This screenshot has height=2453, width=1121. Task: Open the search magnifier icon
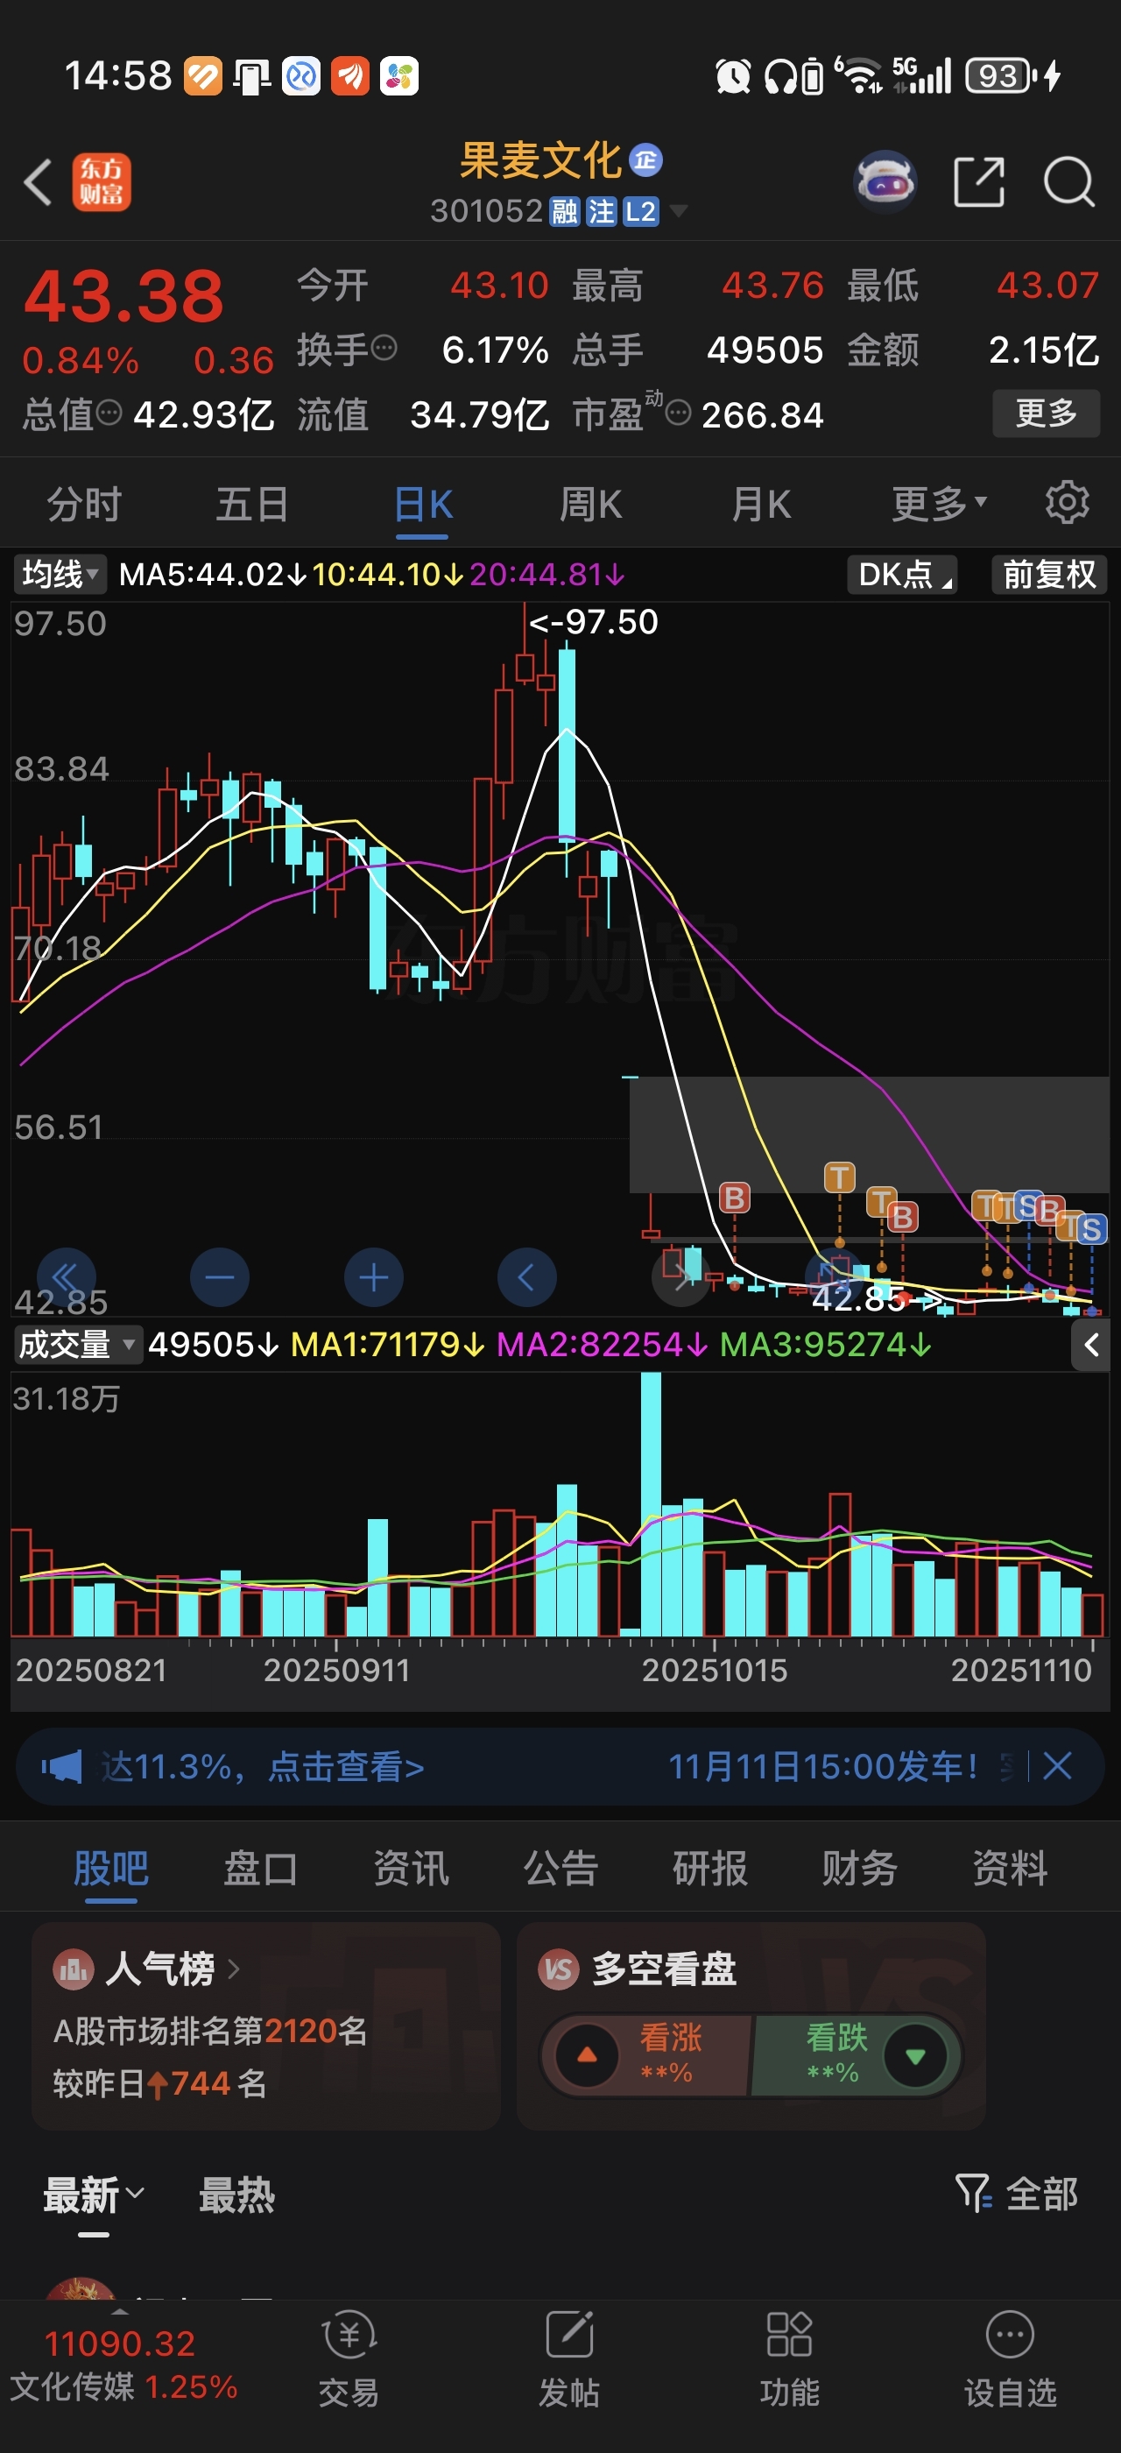coord(1069,182)
